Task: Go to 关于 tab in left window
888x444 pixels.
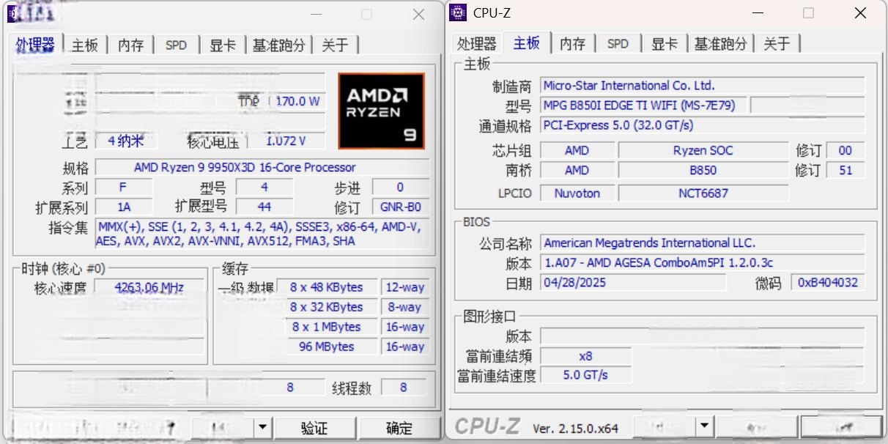Action: click(x=336, y=45)
